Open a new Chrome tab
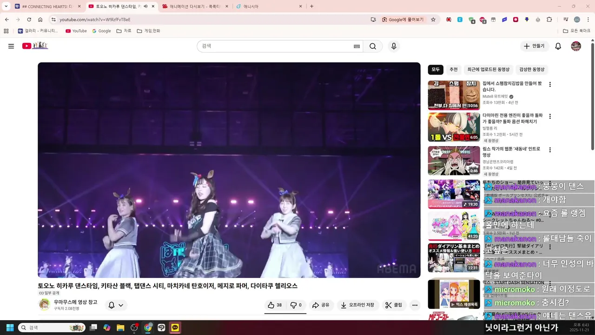The height and width of the screenshot is (335, 595). coord(311,7)
